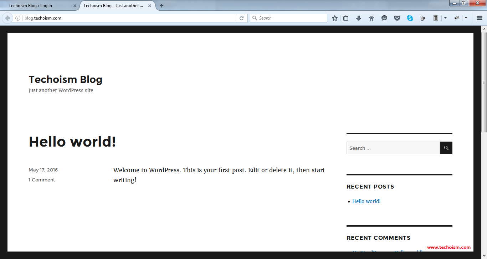
Task: Switch to the 'Techoism Blog ‹ Log In' tab
Action: pyautogui.click(x=40, y=6)
